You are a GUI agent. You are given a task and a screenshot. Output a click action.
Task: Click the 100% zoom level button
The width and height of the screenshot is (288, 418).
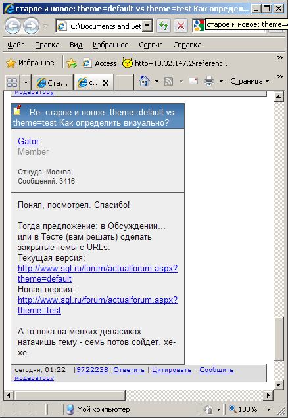[244, 409]
